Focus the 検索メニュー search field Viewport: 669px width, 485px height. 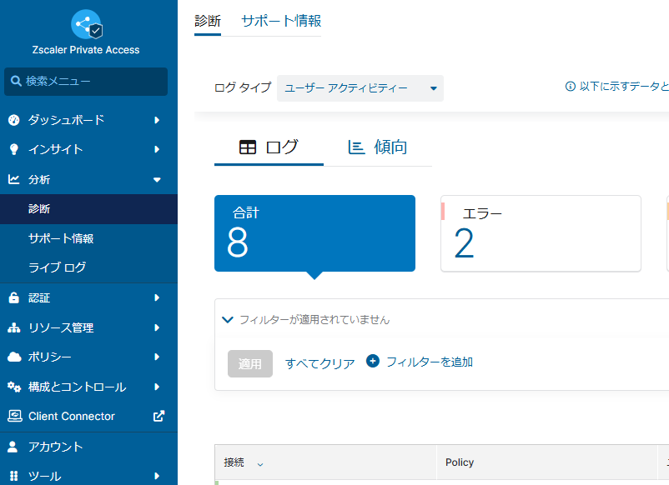(x=86, y=82)
